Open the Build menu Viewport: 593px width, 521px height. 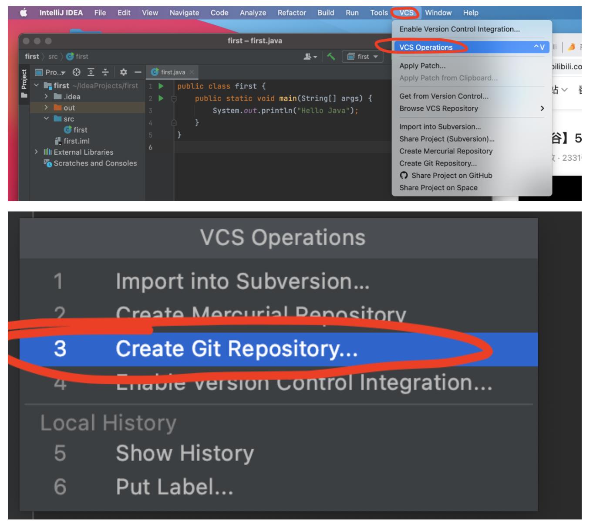(x=326, y=13)
